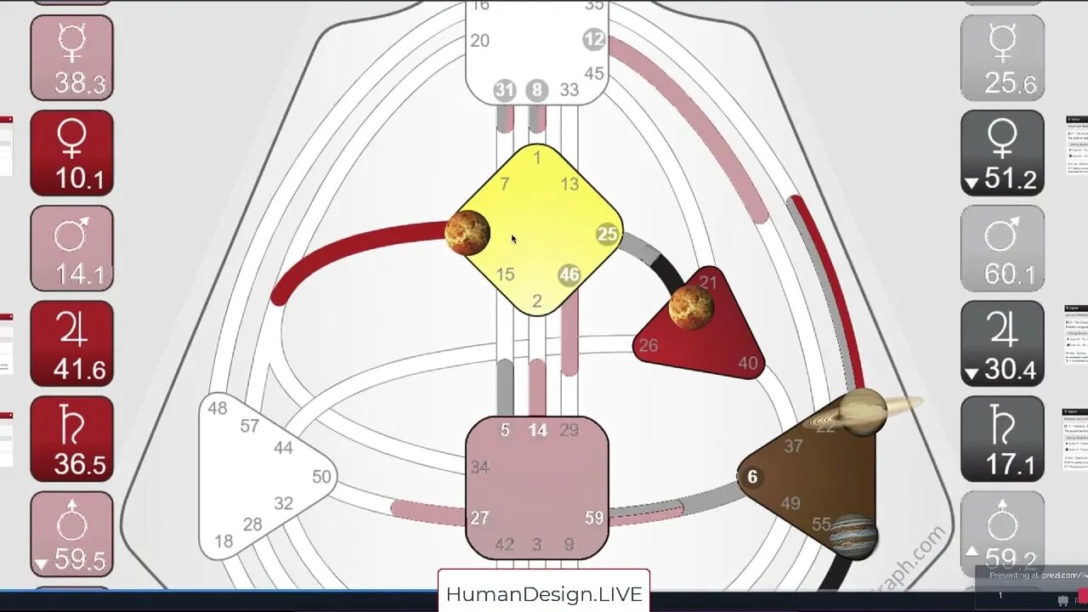Click the Venus planet on G center
The image size is (1088, 612).
point(467,233)
